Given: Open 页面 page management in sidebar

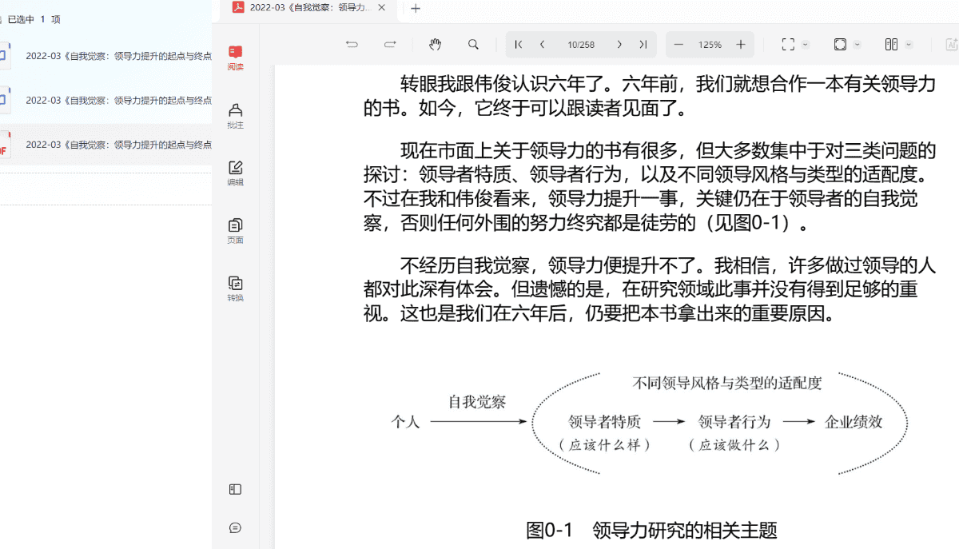Looking at the screenshot, I should (x=235, y=230).
